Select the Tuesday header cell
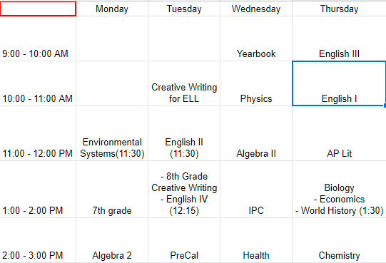Image resolution: width=386 pixels, height=263 pixels. tap(184, 9)
